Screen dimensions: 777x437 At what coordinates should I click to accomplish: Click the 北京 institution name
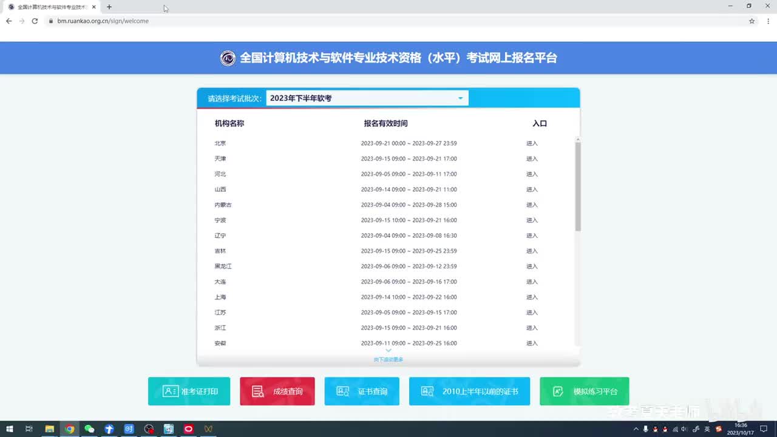(220, 143)
